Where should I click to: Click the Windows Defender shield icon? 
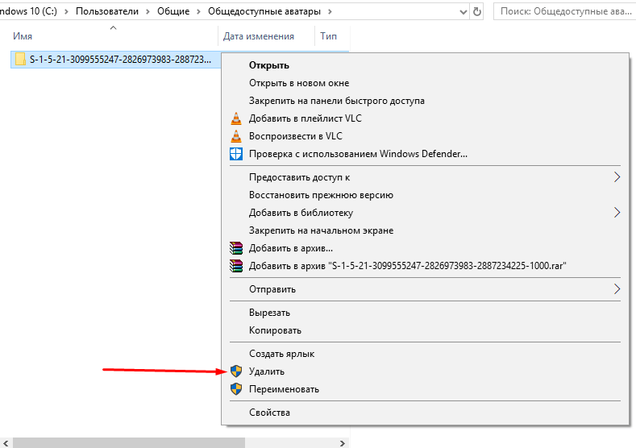[x=236, y=154]
